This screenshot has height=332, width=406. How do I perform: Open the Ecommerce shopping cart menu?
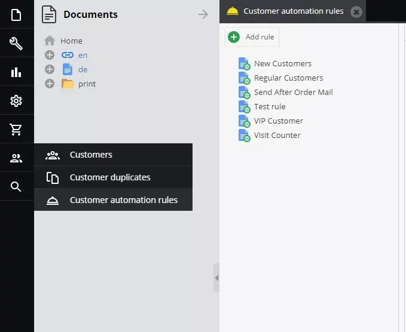[16, 130]
